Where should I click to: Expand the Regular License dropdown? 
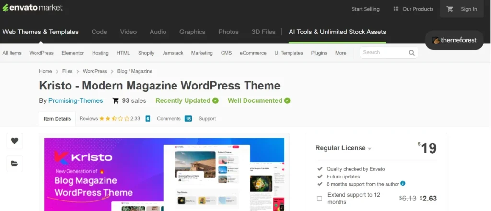[x=343, y=148]
